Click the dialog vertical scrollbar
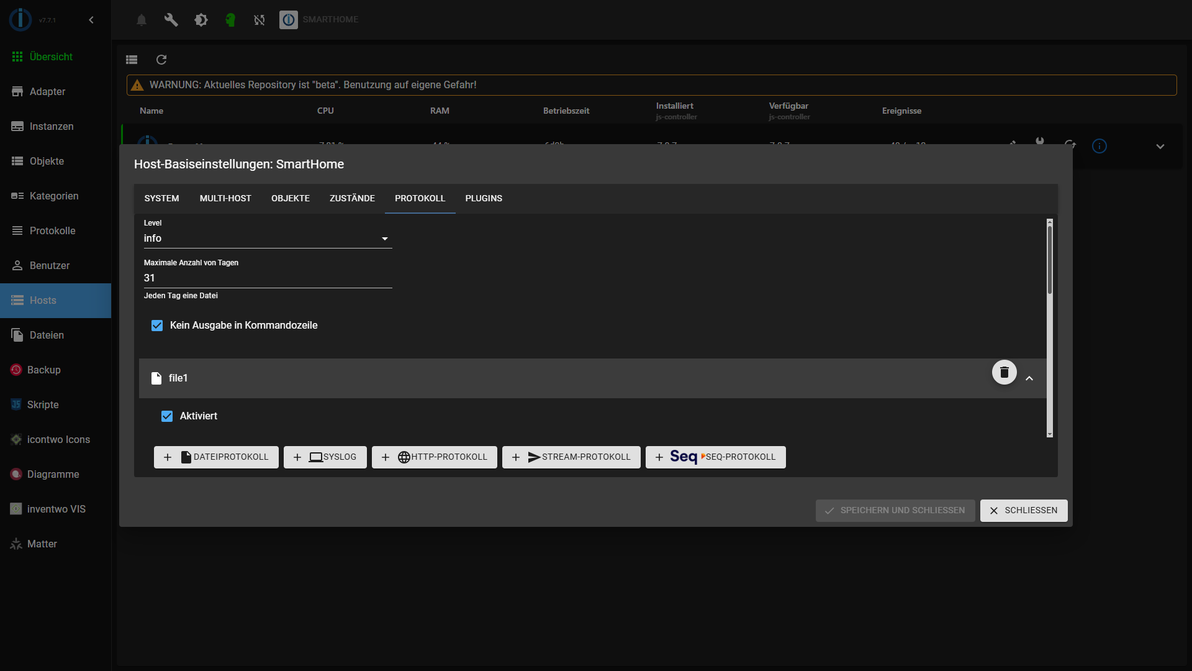The width and height of the screenshot is (1192, 671). click(x=1049, y=261)
